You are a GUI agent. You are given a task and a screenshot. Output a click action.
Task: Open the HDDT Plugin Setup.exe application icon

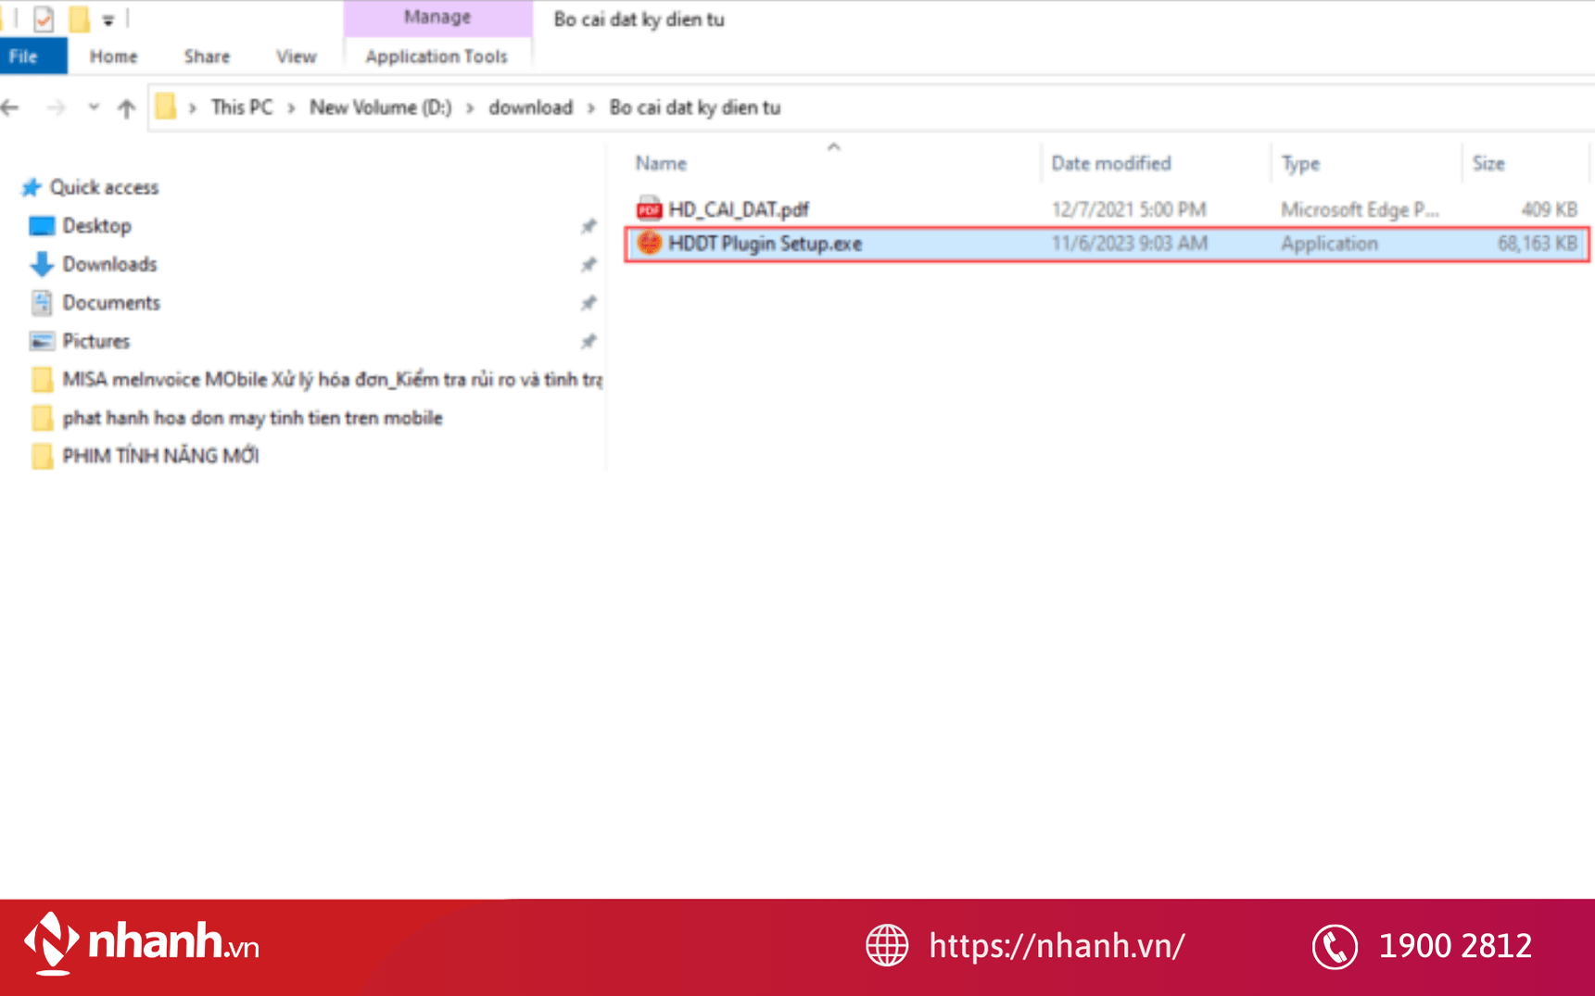pos(651,243)
